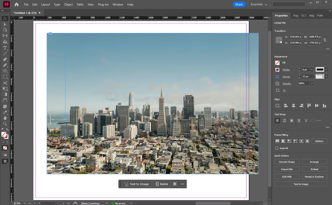
Task: Open the Plug-Ins menu
Action: tap(103, 5)
